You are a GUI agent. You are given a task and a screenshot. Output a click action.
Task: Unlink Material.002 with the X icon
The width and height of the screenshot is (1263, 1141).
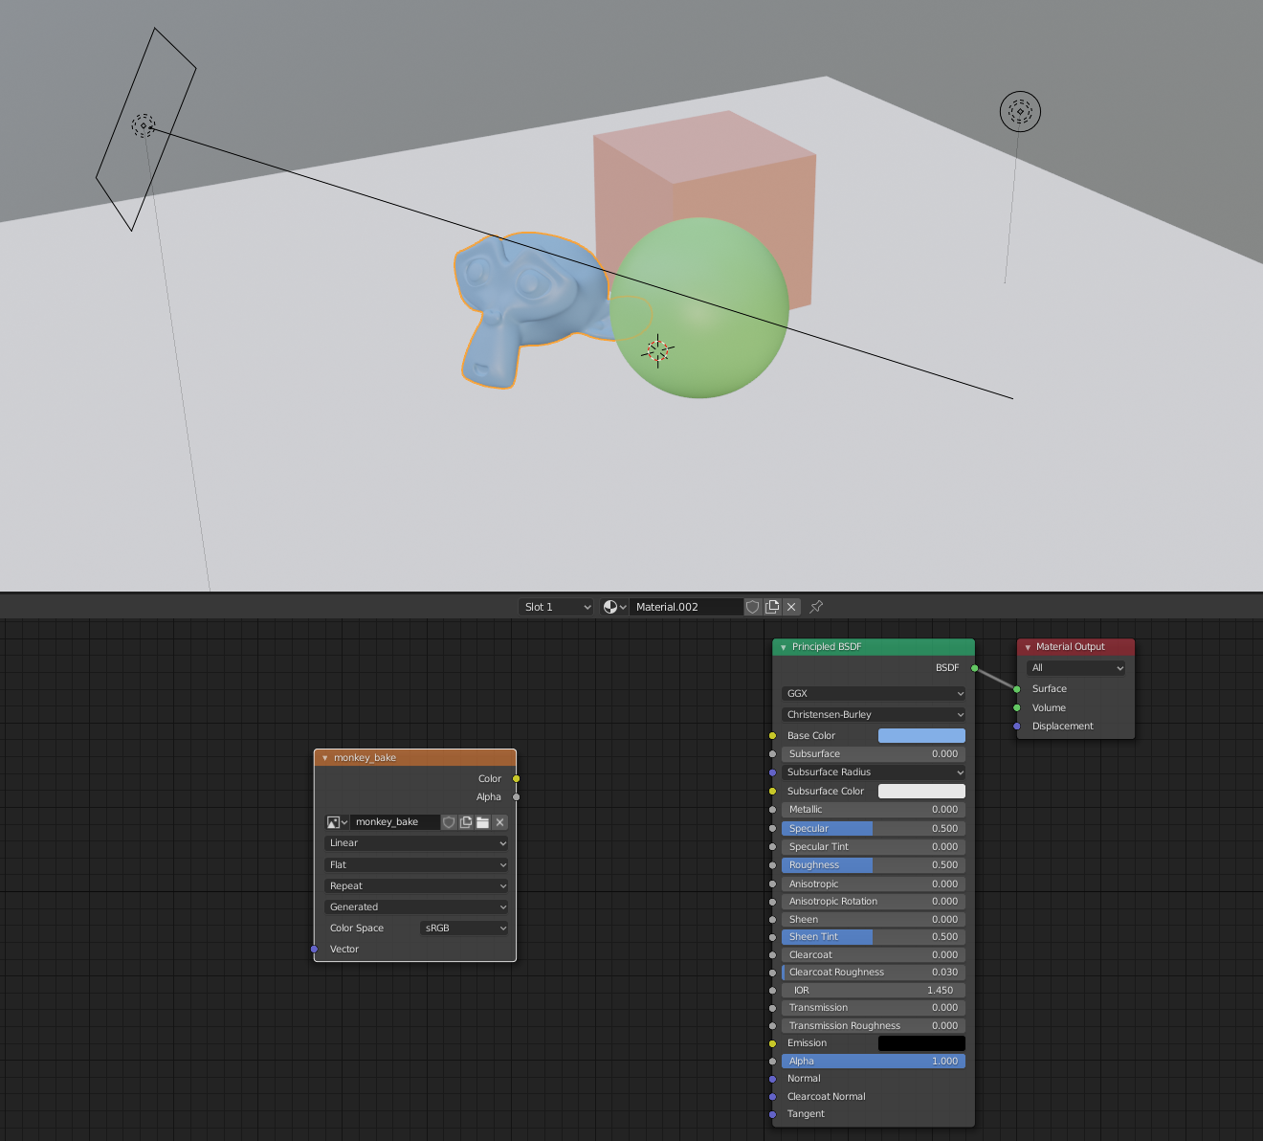[791, 607]
